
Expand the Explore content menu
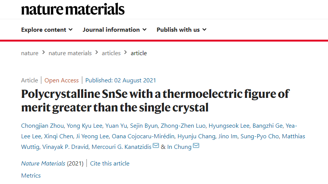click(47, 30)
